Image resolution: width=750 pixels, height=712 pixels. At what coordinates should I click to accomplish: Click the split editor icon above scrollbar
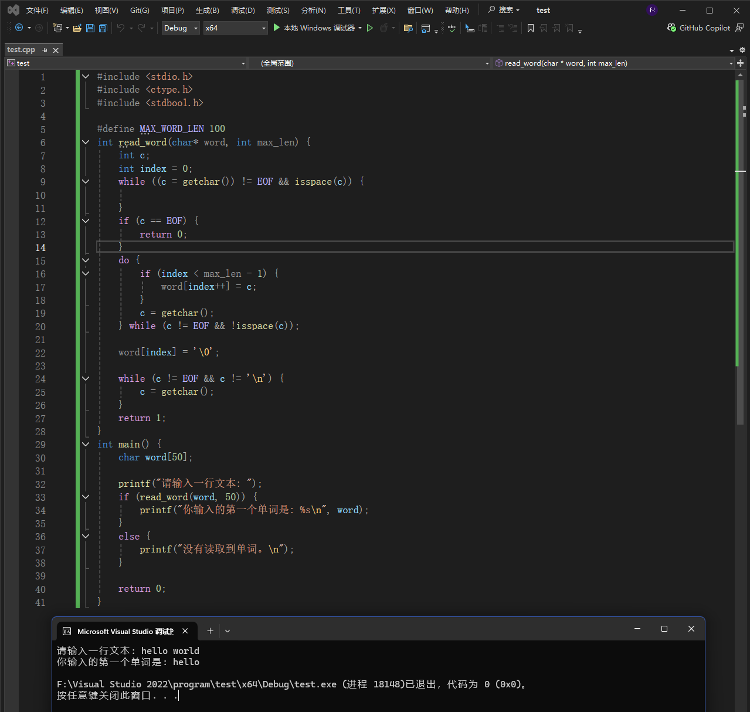[x=741, y=63]
